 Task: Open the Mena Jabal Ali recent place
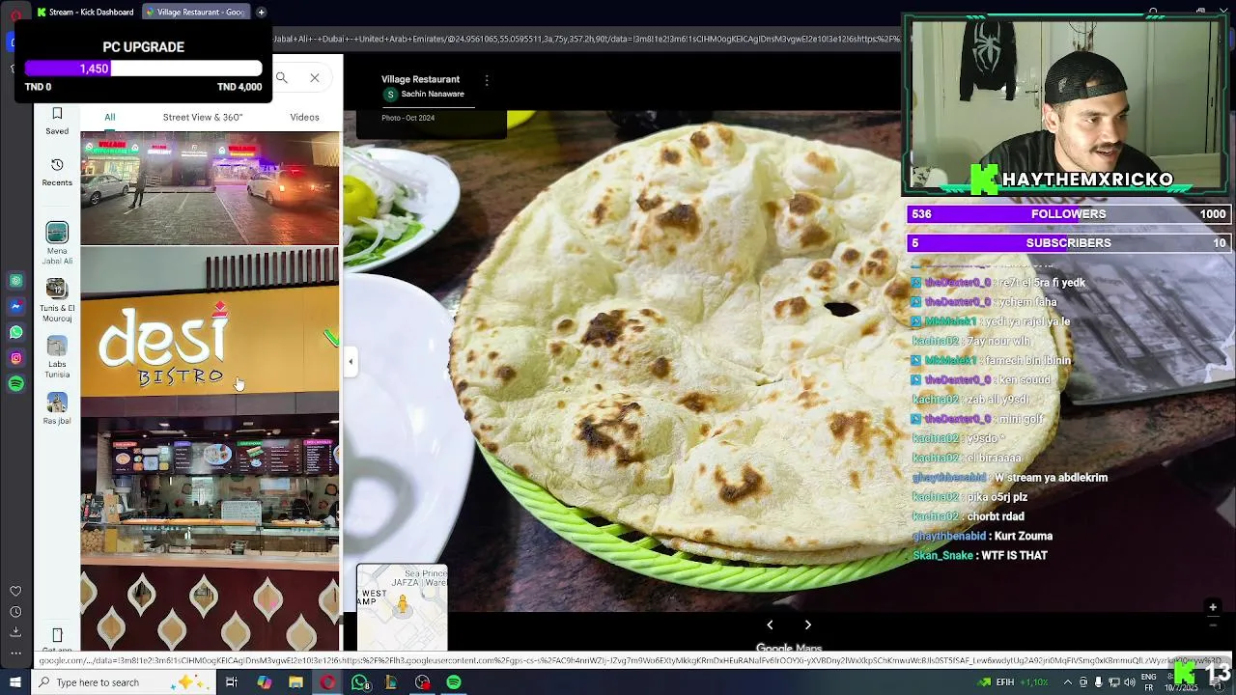point(57,243)
